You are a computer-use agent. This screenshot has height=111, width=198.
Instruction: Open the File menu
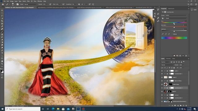(4, 1)
